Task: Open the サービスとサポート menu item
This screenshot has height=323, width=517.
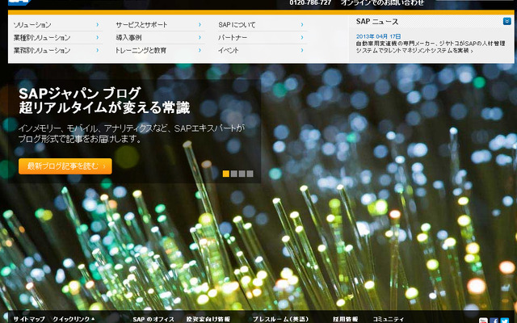Action: (141, 25)
